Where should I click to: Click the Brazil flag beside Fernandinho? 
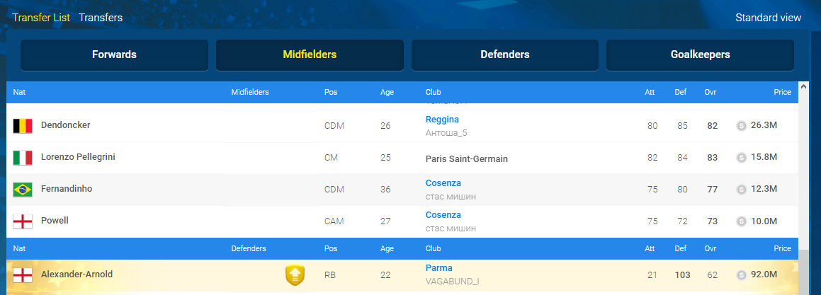(x=23, y=190)
